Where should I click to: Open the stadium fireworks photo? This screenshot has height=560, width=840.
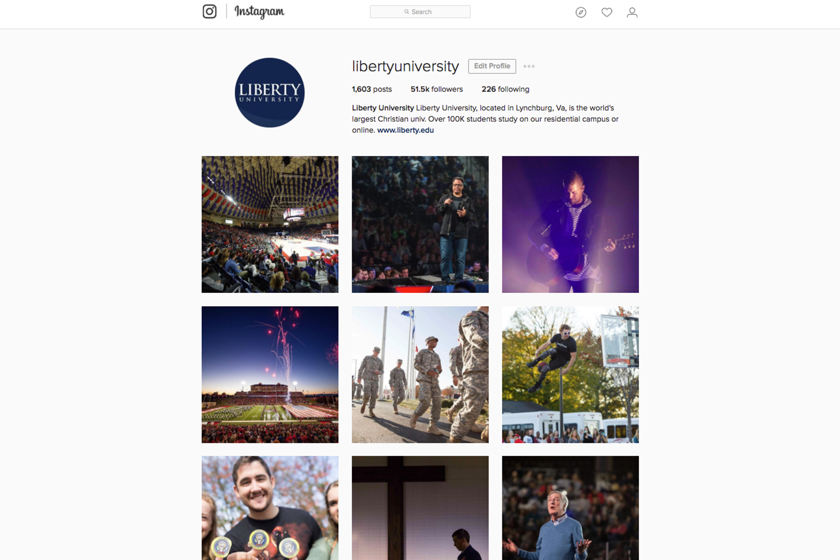coord(270,374)
